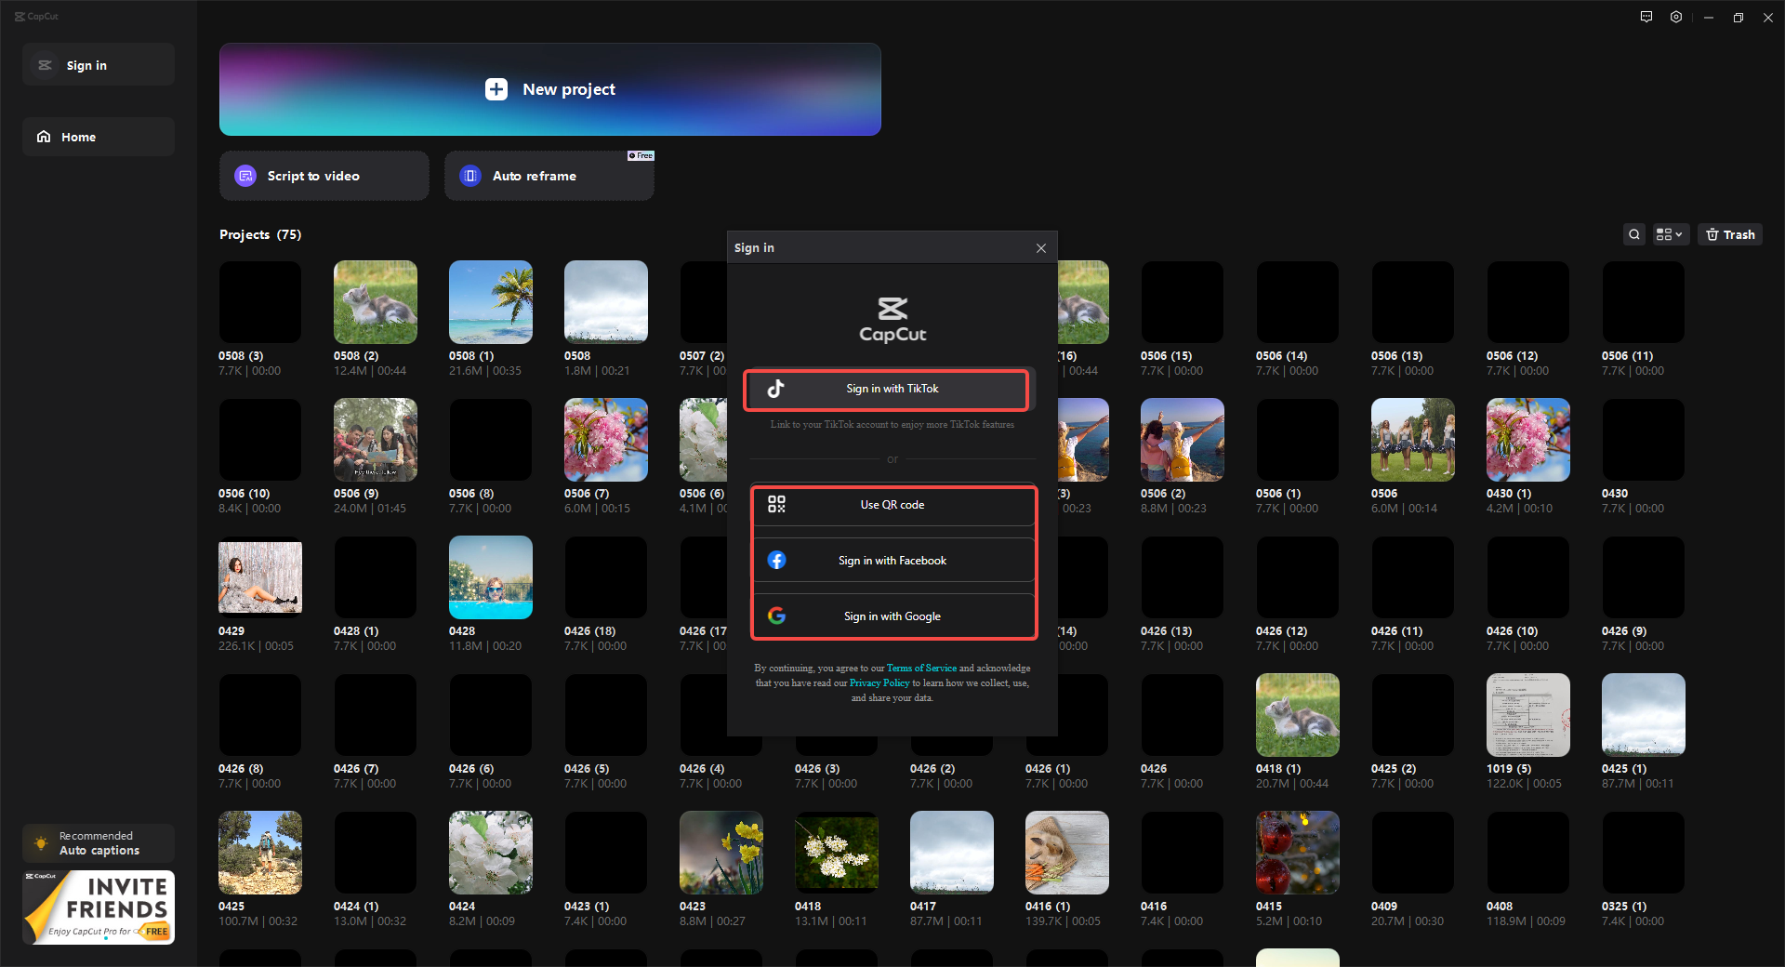Viewport: 1785px width, 967px height.
Task: Open the feedback message icon
Action: click(x=1646, y=17)
